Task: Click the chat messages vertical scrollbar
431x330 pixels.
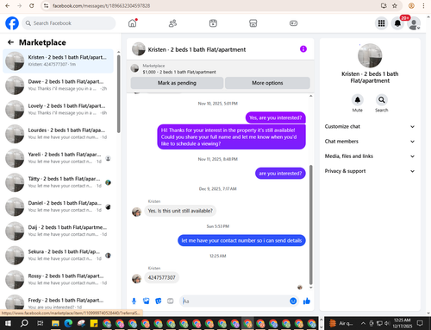Action: click(310, 225)
